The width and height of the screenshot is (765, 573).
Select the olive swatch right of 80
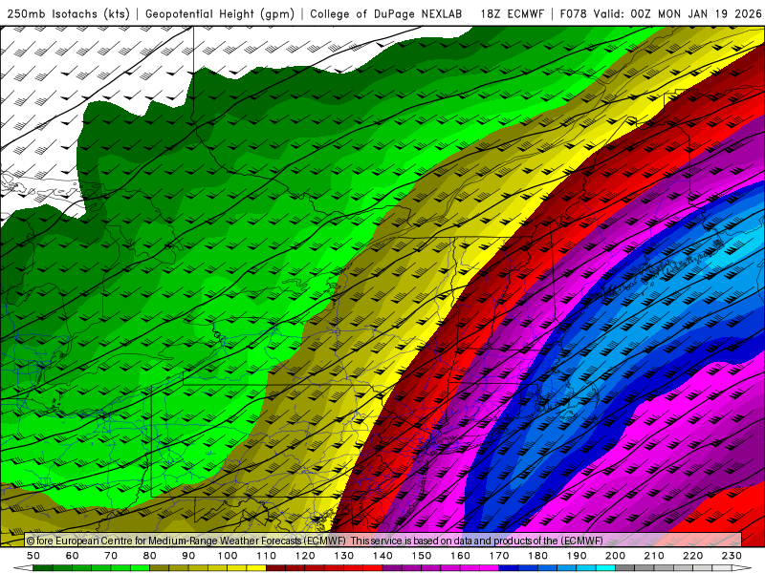159,568
